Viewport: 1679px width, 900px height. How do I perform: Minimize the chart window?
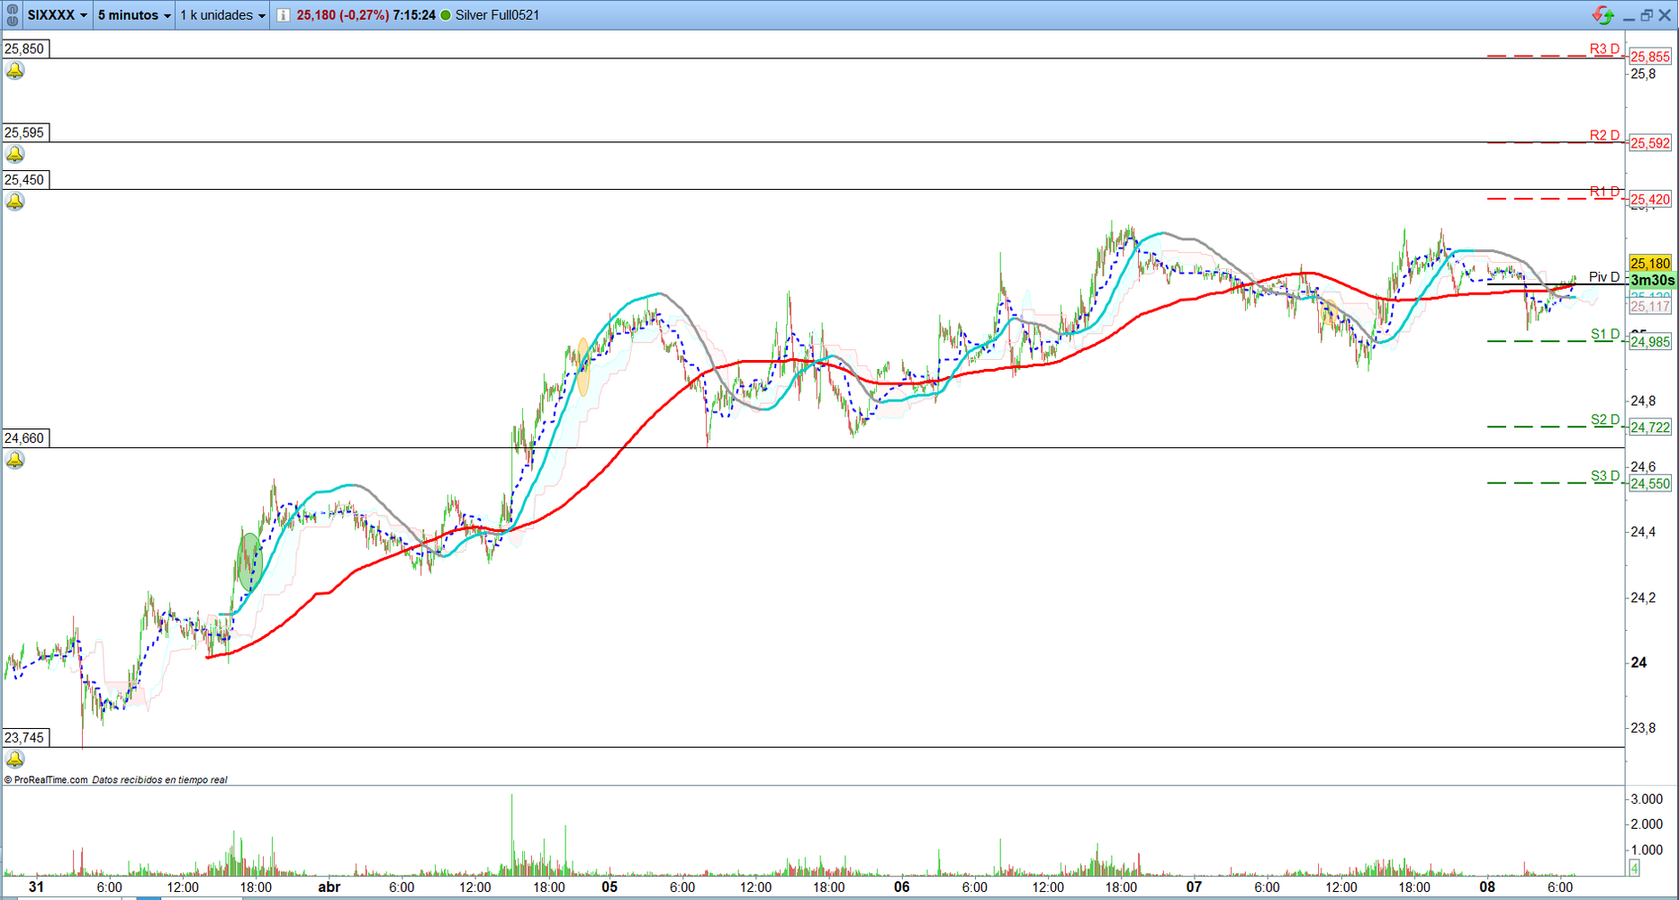[1629, 16]
